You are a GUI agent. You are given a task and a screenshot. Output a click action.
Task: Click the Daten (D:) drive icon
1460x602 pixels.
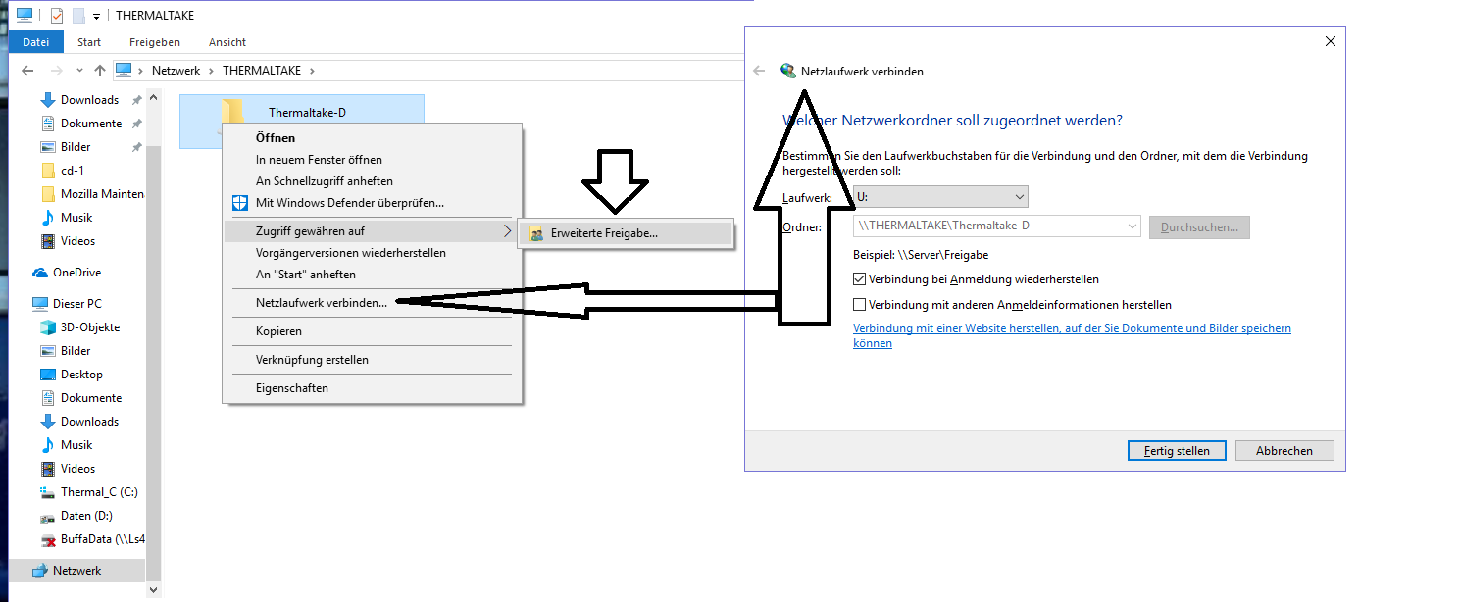pyautogui.click(x=47, y=516)
